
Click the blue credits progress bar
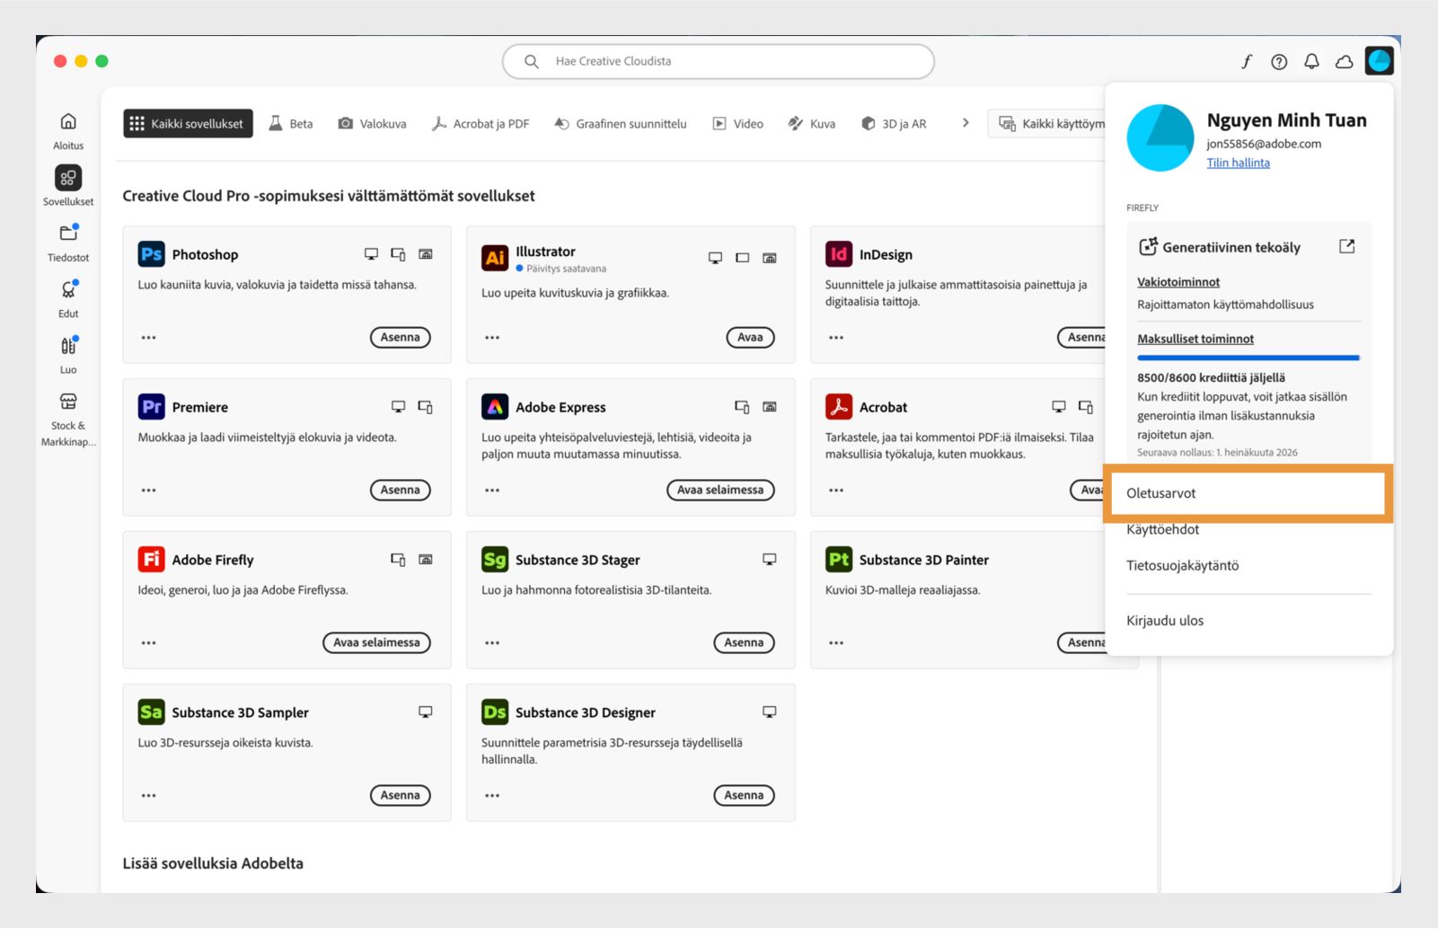1248,358
